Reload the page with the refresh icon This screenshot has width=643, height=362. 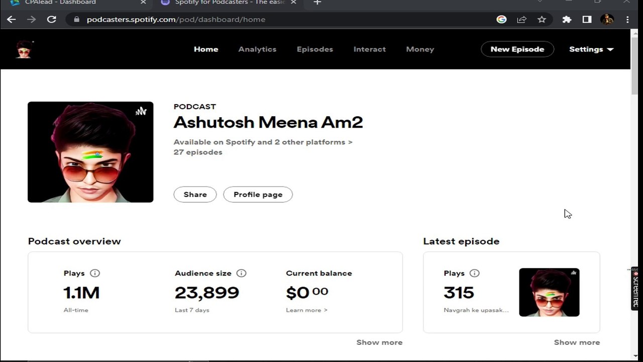click(x=51, y=20)
